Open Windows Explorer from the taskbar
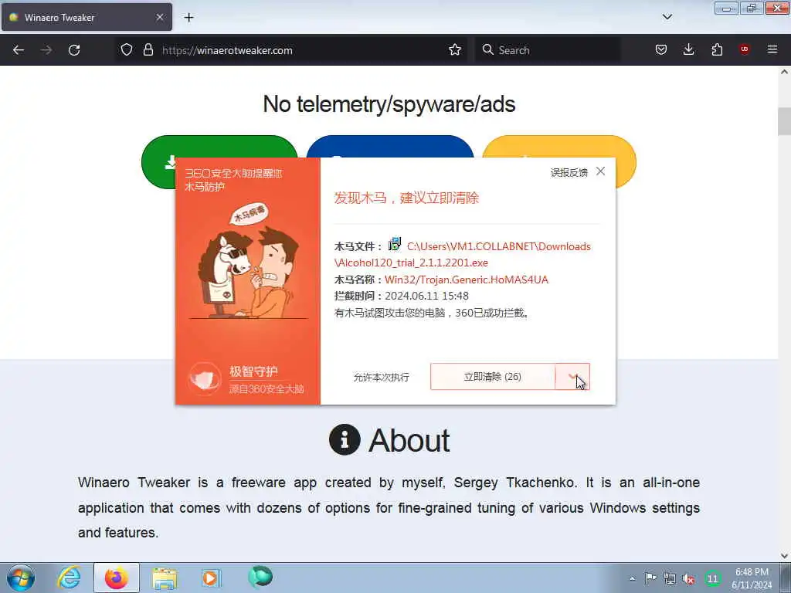Image resolution: width=791 pixels, height=593 pixels. click(165, 578)
